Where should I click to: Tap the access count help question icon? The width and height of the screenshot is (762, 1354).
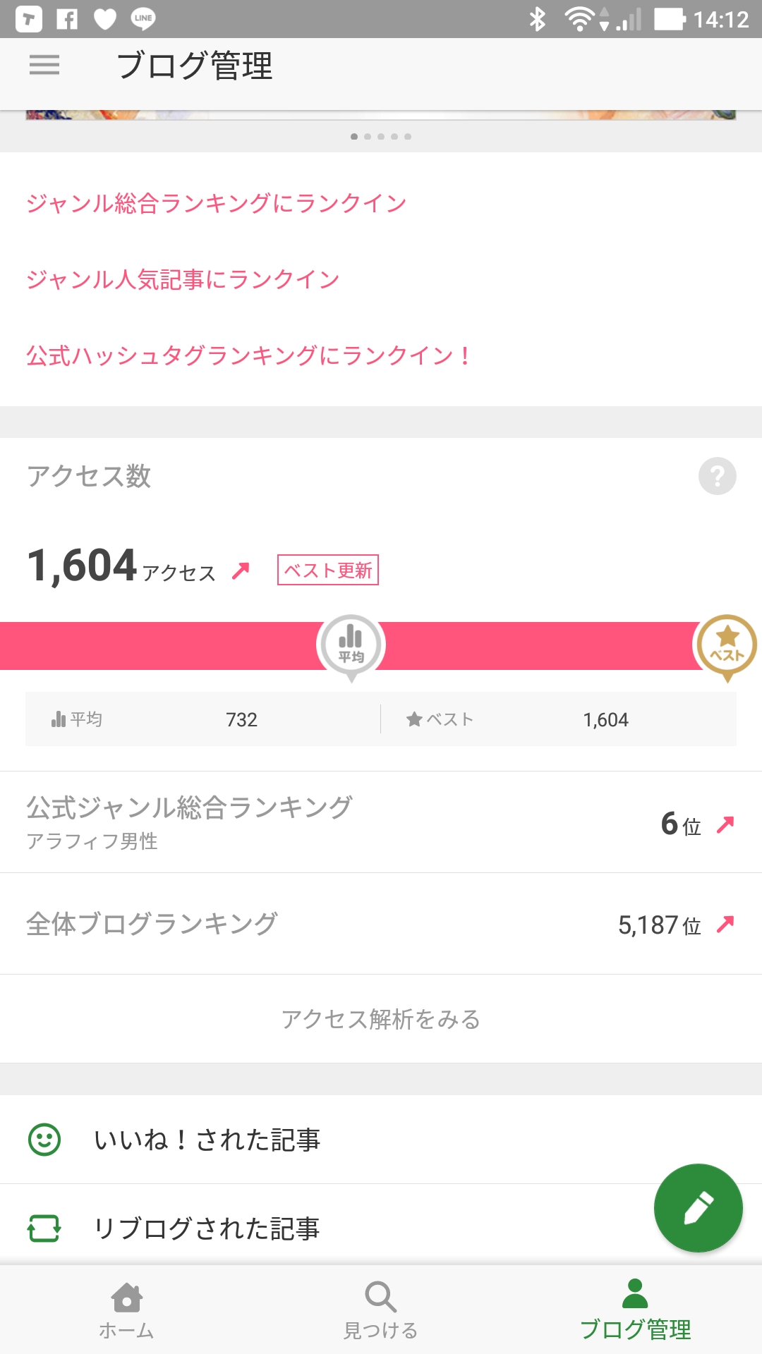(717, 476)
